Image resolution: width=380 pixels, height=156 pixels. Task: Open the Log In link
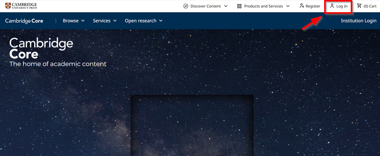(x=339, y=6)
